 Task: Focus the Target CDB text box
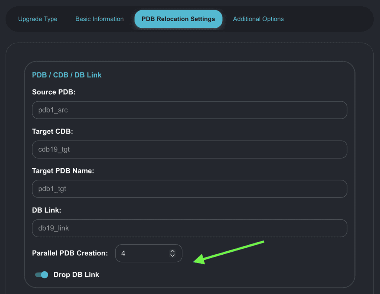click(189, 149)
